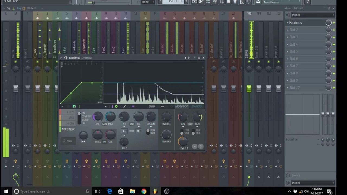Open Microsoft Edge from the taskbar
Screen dimensions: 347x195
(110, 191)
